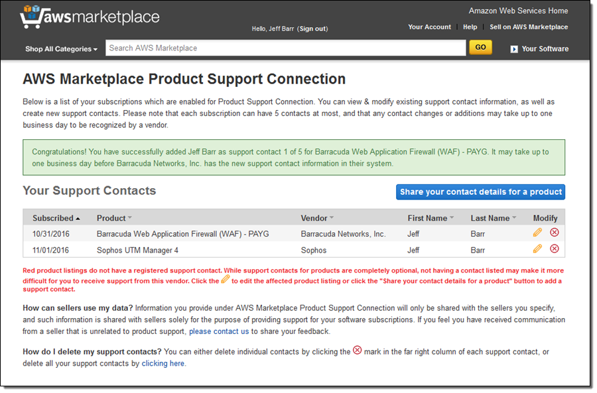This screenshot has width=597, height=393.
Task: Sort table by Subscribed column
Action: coord(56,218)
